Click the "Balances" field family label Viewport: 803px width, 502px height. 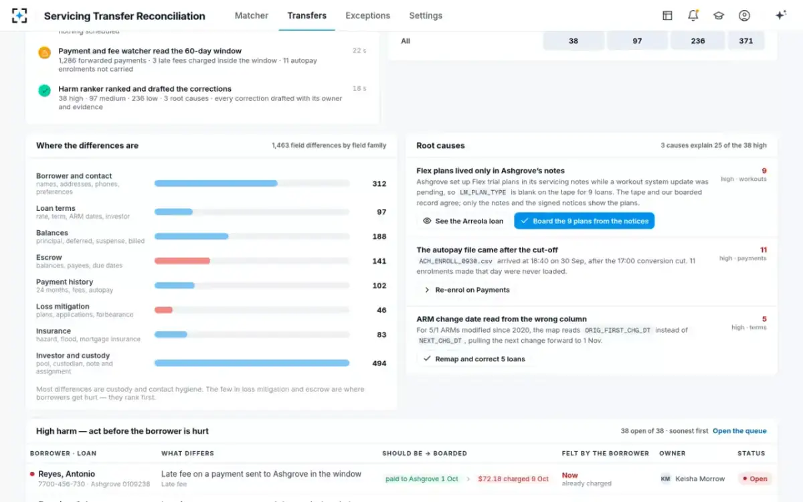[x=52, y=233]
